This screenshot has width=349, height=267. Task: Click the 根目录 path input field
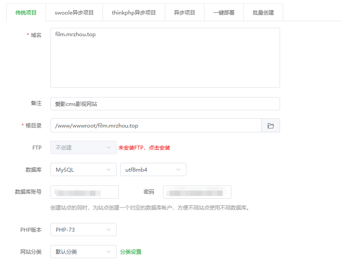pos(156,126)
